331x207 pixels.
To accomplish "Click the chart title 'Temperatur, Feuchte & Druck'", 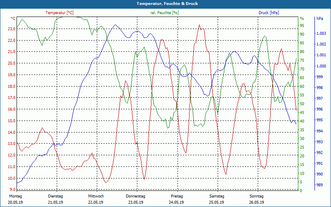I will pyautogui.click(x=167, y=4).
